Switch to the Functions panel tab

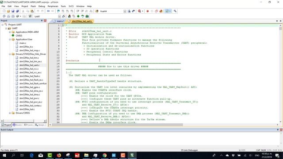point(28,125)
